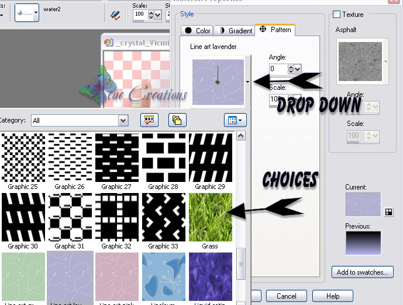Click the File Locations folders icon
Viewport: 403px width, 305px height.
coord(177,120)
